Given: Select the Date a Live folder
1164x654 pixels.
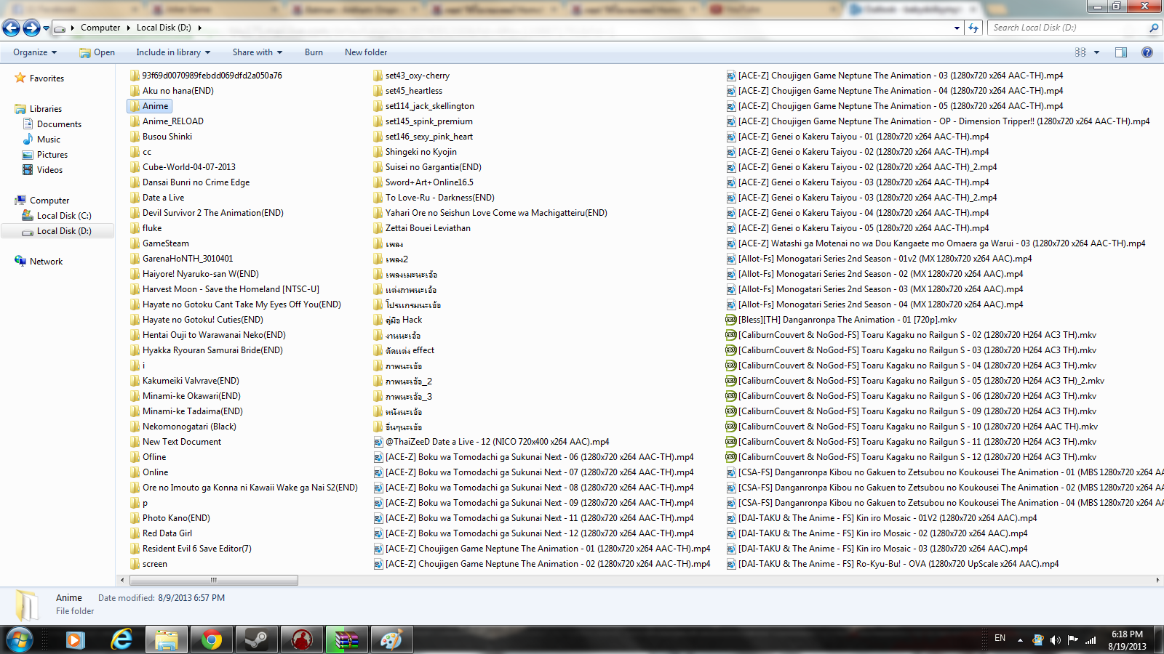Looking at the screenshot, I should coord(157,198).
